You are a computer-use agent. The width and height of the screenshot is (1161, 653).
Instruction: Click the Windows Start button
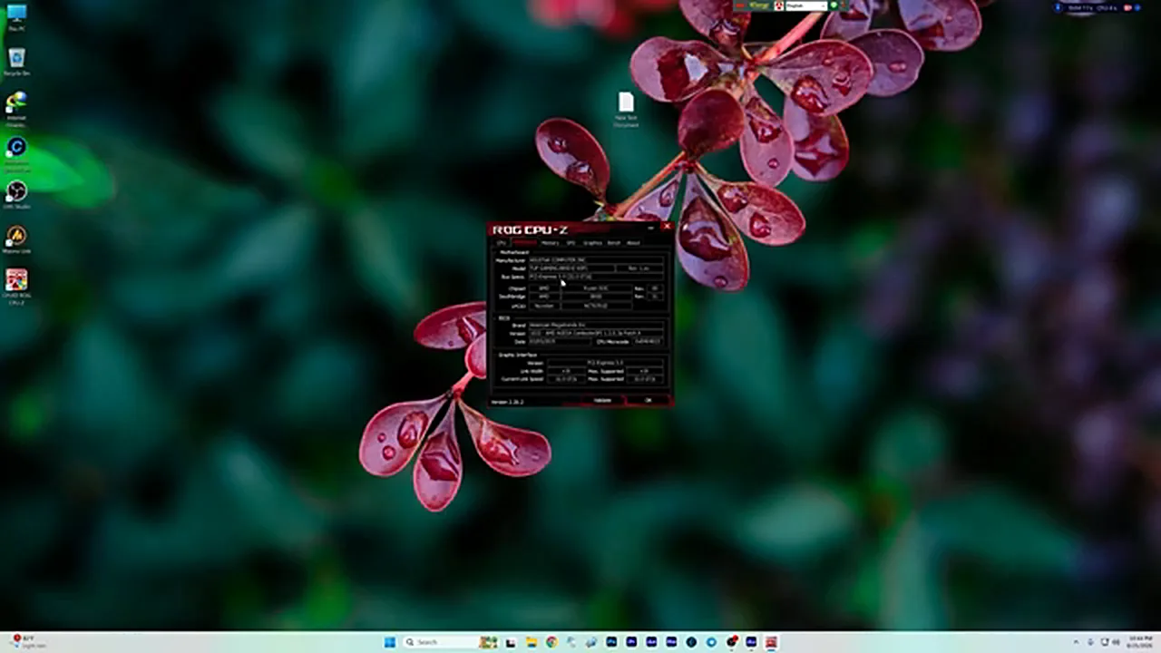pos(390,642)
